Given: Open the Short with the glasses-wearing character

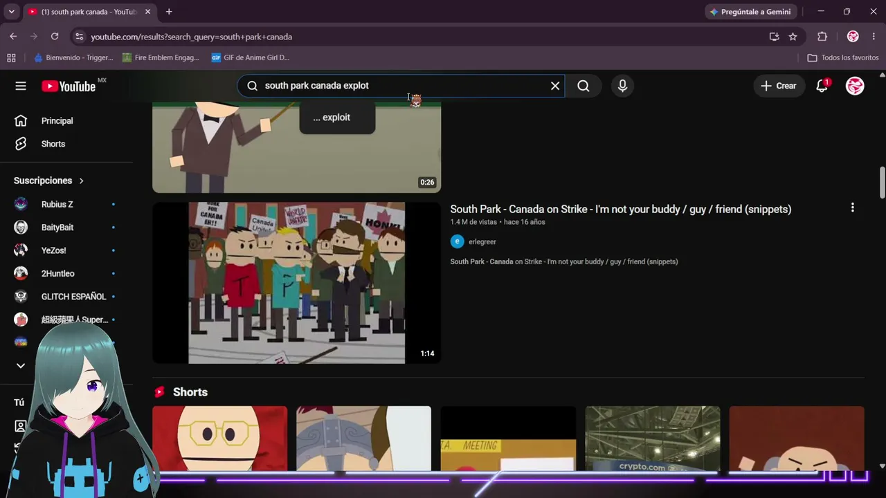Looking at the screenshot, I should point(219,439).
